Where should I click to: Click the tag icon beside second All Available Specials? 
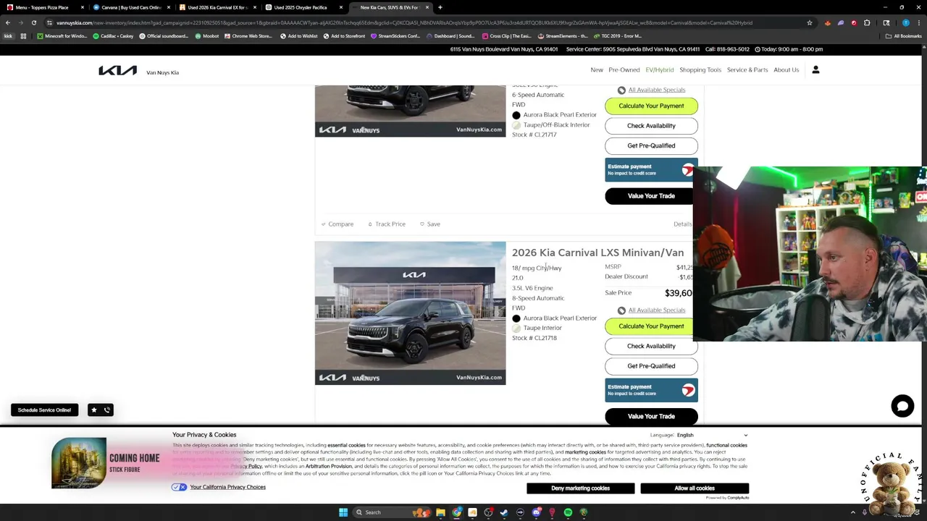tap(621, 310)
